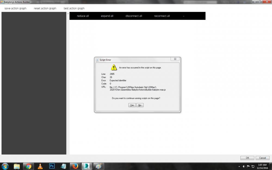The width and height of the screenshot is (272, 170).
Task: Click No in the Script Error dialog
Action: [x=140, y=105]
